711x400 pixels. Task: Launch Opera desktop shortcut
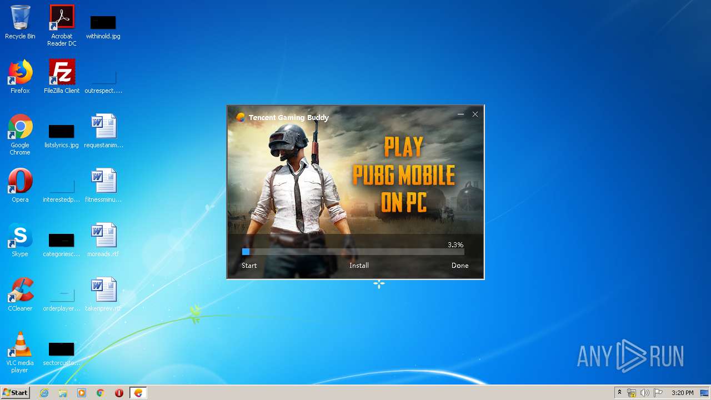[20, 186]
